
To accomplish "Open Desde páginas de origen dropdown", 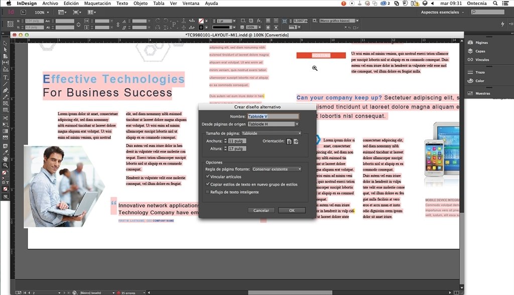I will point(273,124).
